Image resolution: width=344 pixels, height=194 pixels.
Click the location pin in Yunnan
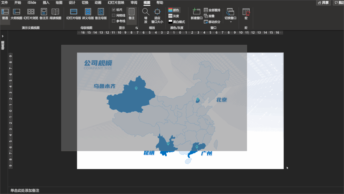pos(168,144)
